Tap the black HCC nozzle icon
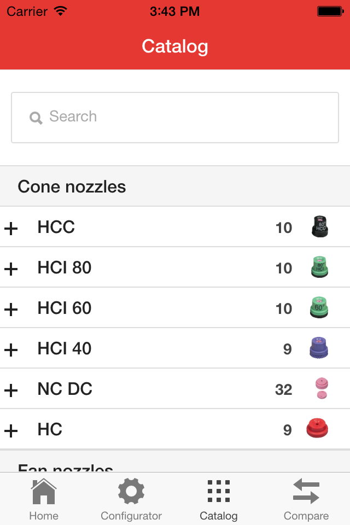This screenshot has width=350, height=525. pos(319,227)
